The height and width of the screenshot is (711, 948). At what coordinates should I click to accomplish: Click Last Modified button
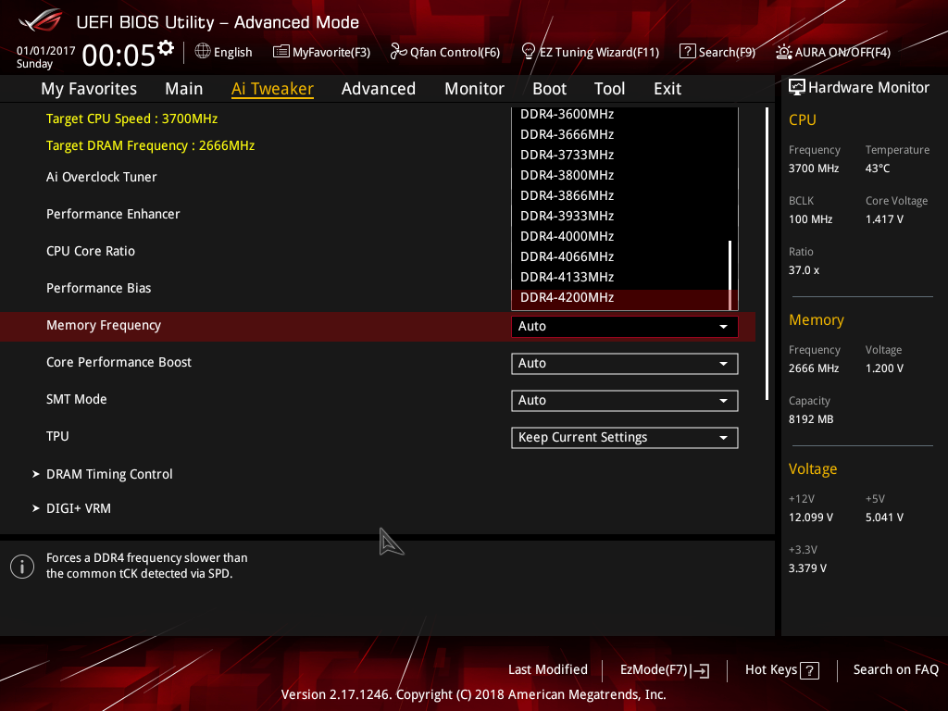[548, 670]
